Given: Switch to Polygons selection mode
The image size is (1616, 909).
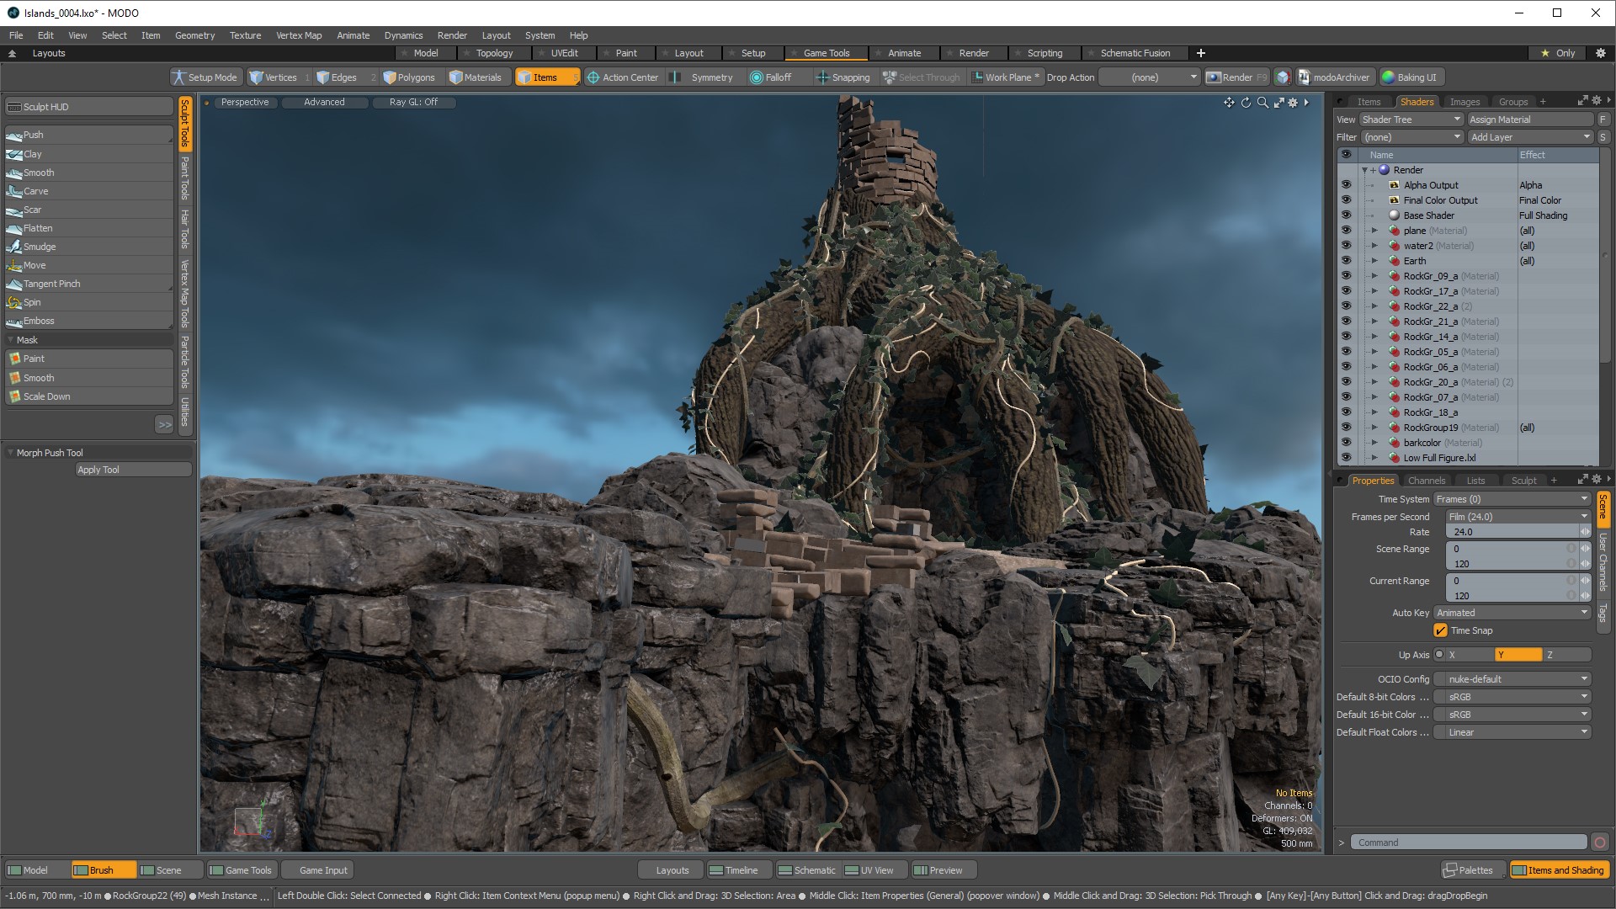Looking at the screenshot, I should click(x=409, y=77).
